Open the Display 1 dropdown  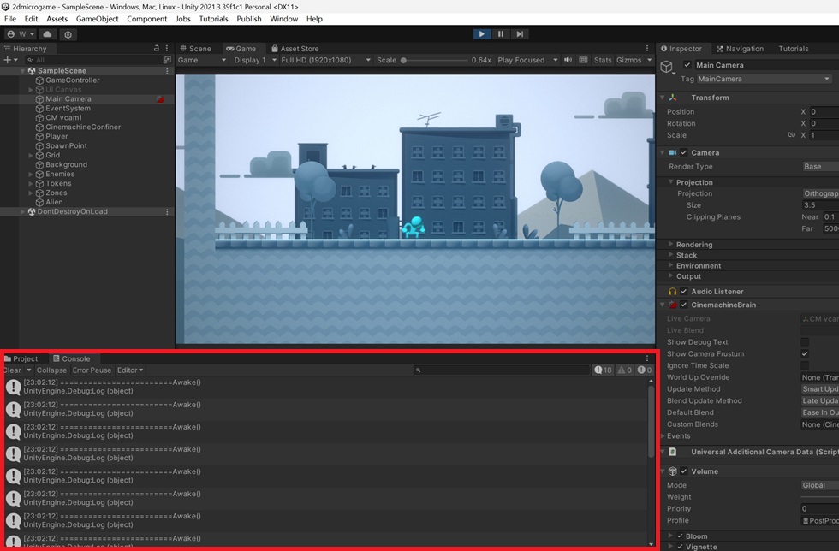255,60
